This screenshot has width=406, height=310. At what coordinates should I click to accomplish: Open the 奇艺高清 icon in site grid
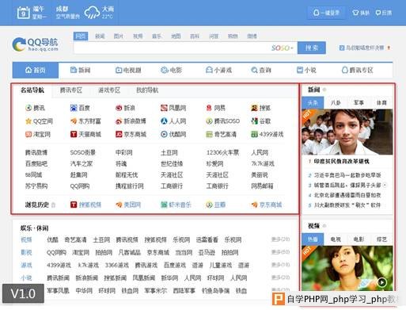tap(209, 135)
